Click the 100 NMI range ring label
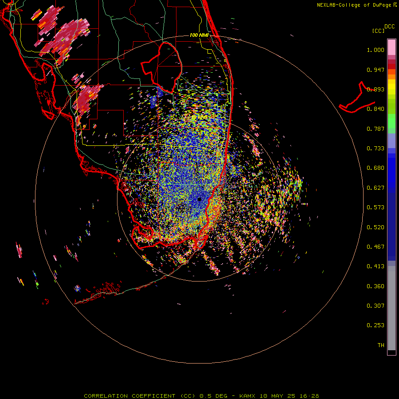Image resolution: width=399 pixels, height=399 pixels. tap(199, 35)
